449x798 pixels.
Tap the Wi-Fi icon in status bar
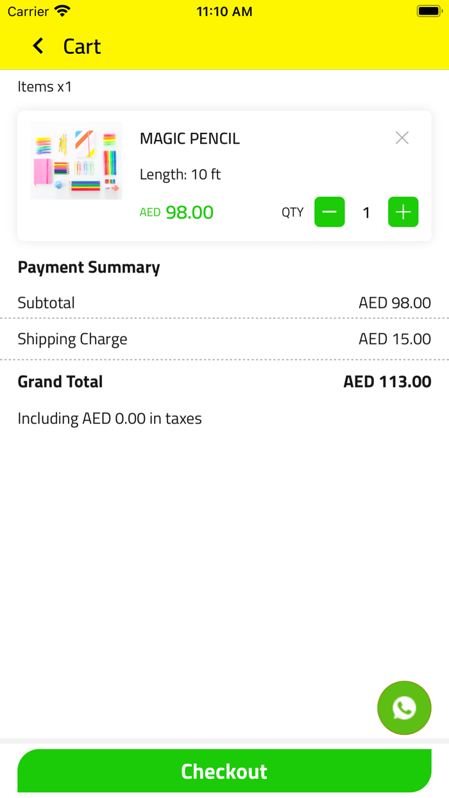[62, 10]
